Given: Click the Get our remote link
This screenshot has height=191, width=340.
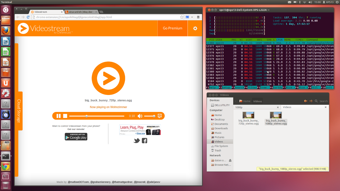Looking at the screenshot, I should point(76,129).
